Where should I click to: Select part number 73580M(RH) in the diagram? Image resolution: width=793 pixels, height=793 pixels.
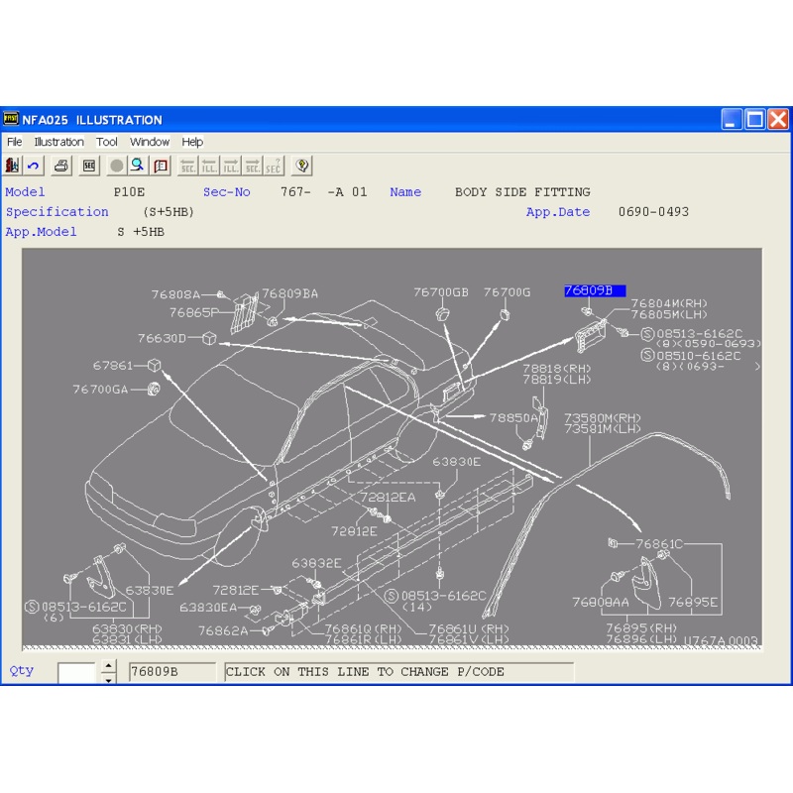[x=603, y=418]
